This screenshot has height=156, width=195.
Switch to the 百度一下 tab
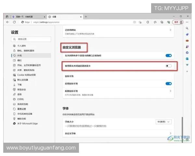pyautogui.click(x=29, y=17)
